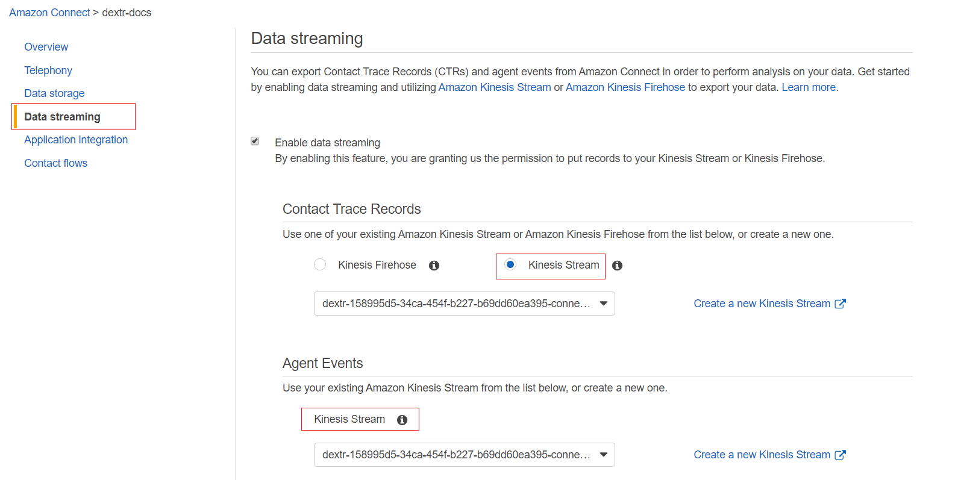Toggle the Enable data streaming checkbox
This screenshot has height=480, width=955.
[x=255, y=141]
